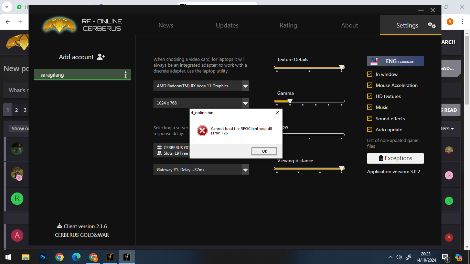Screen dimensions: 470x264
Task: Click the CERBERUS GOLD&WAR server name text
Action: pos(82,235)
